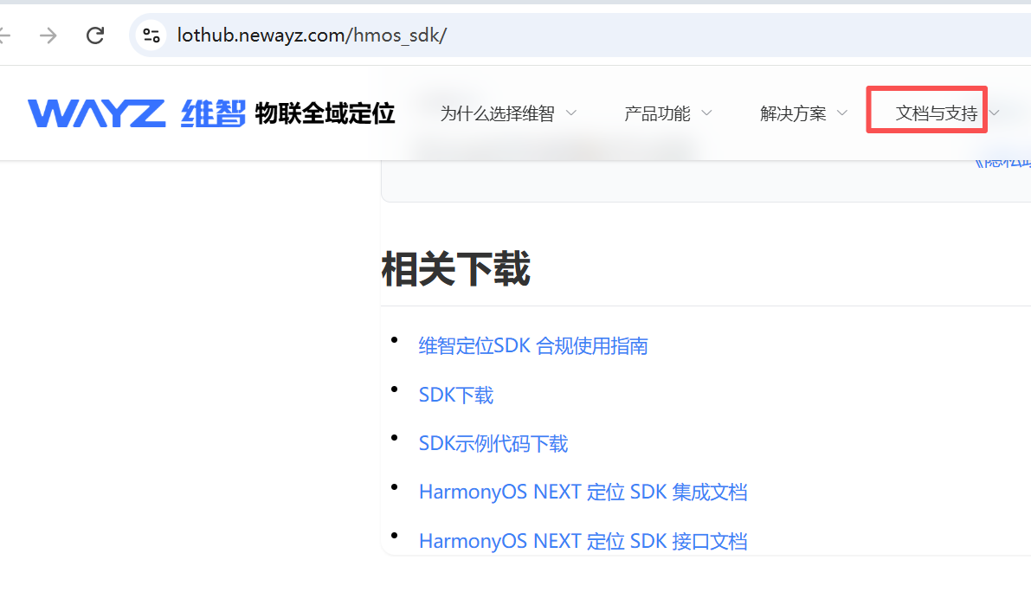This screenshot has width=1031, height=605.
Task: Open SDK下载 link
Action: [455, 396]
